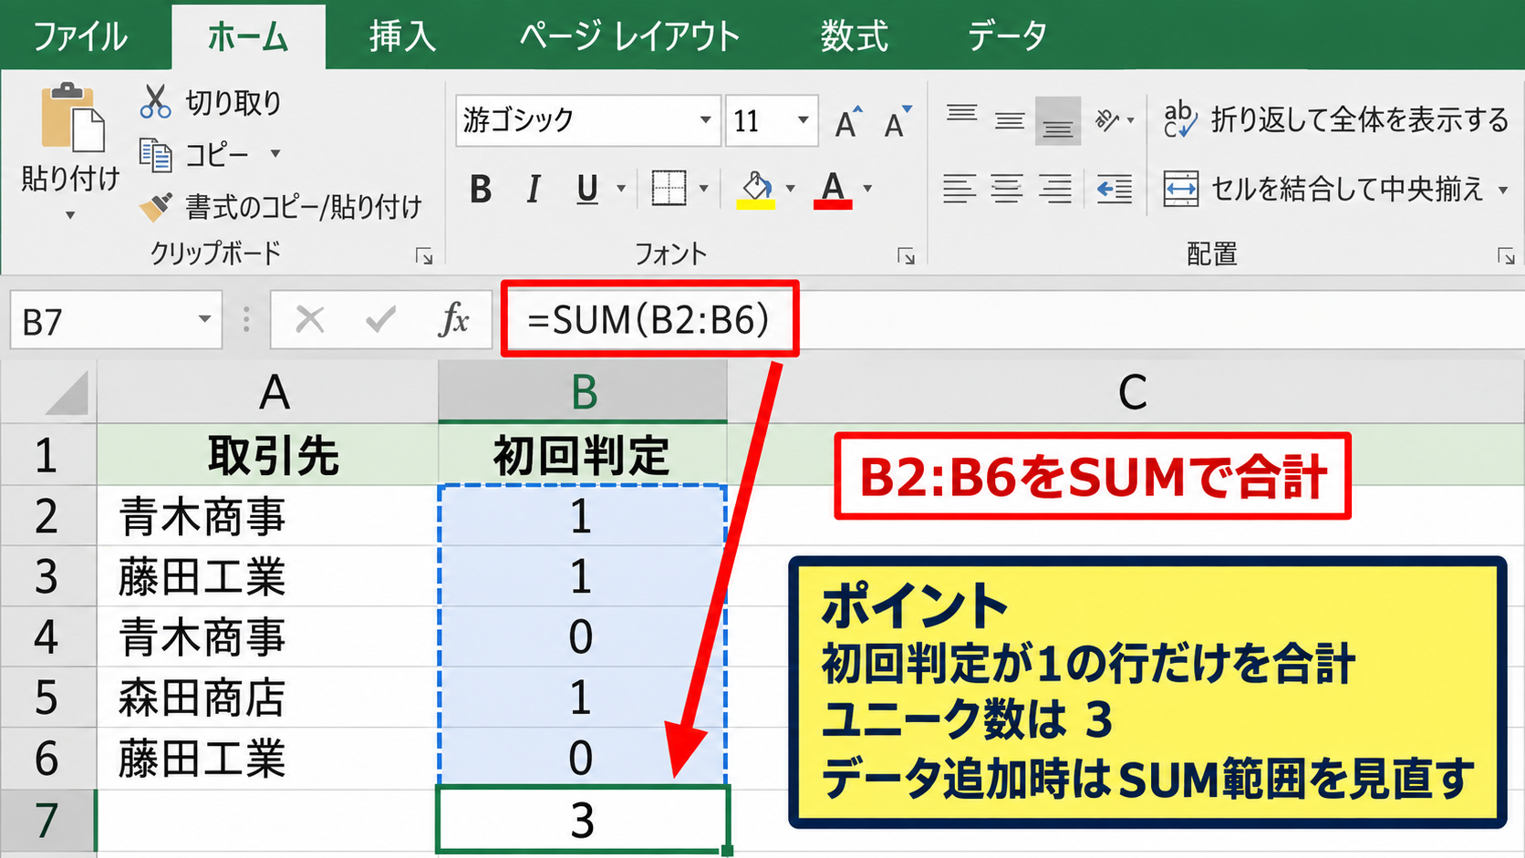The image size is (1525, 858).
Task: Toggle Italic formatting
Action: [534, 190]
